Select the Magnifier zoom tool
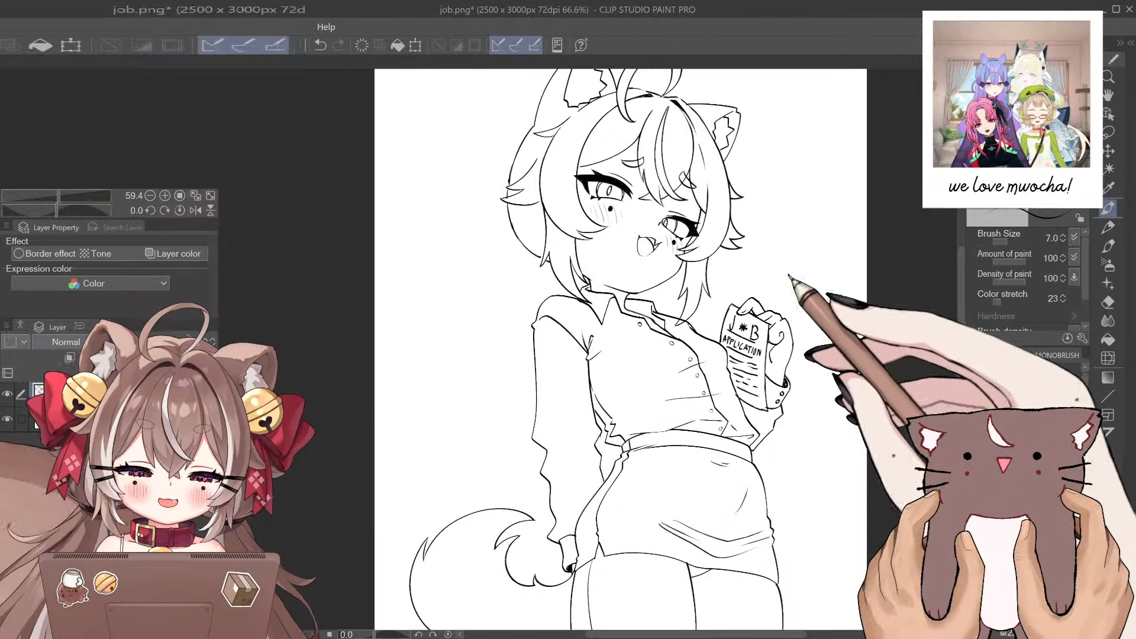 [x=1108, y=77]
